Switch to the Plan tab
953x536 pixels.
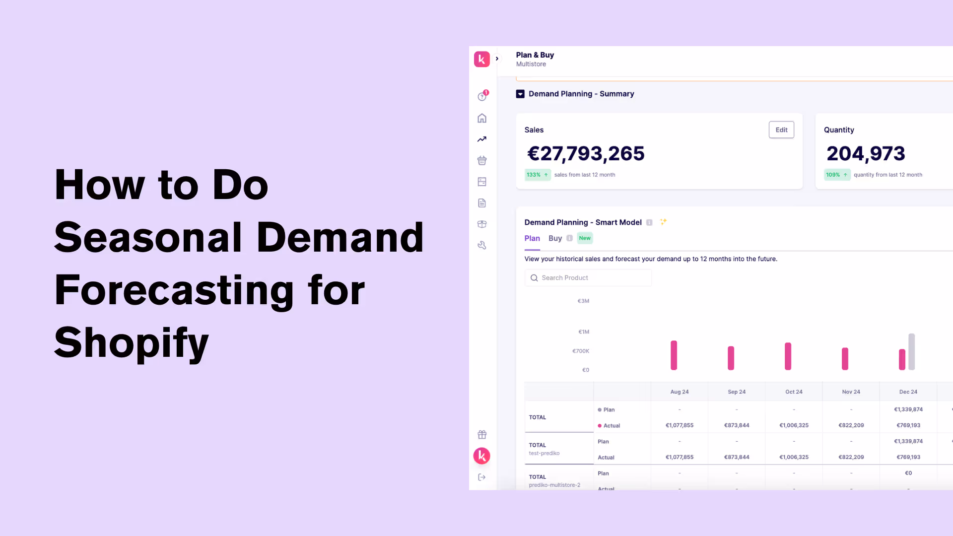click(x=532, y=238)
